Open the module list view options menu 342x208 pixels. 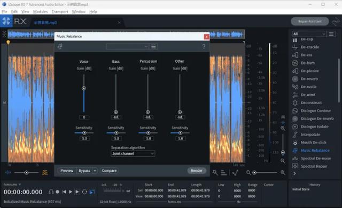(331, 34)
